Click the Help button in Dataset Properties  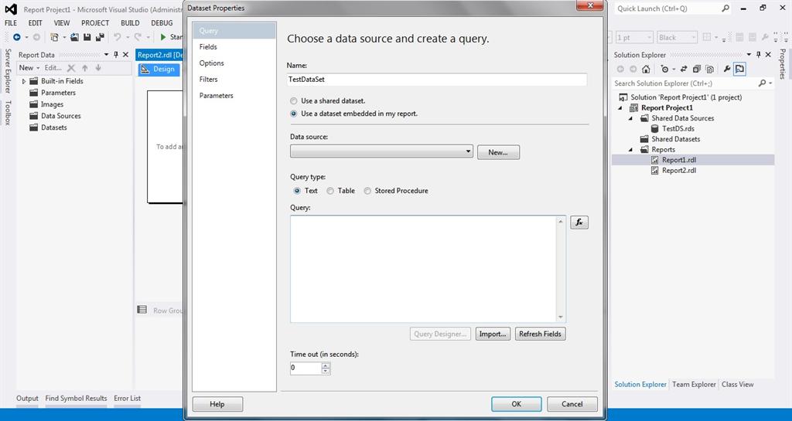[x=217, y=404]
